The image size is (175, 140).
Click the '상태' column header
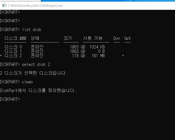(x=35, y=38)
